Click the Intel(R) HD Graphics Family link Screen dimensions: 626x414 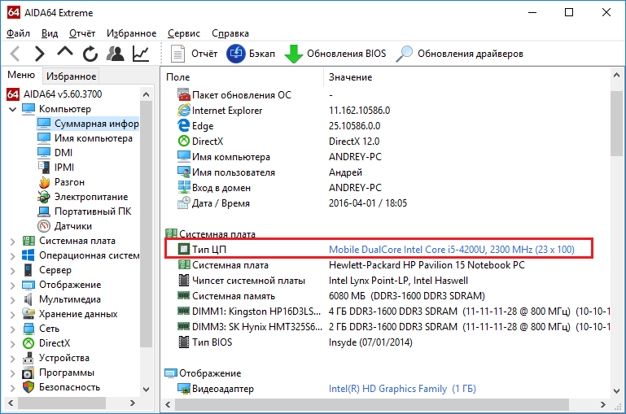(x=402, y=389)
